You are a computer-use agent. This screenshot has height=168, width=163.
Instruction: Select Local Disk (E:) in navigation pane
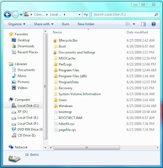point(25,118)
